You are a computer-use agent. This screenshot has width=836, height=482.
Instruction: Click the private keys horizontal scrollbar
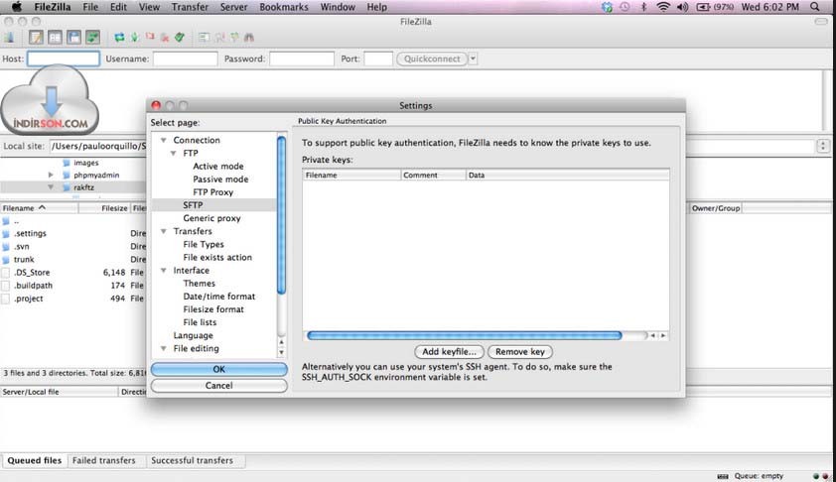465,335
